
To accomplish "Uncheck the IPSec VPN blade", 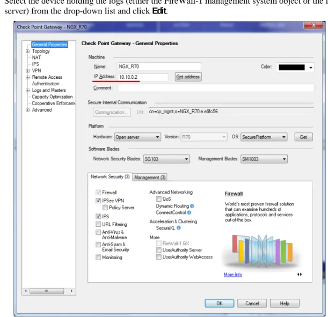I will 98,201.
